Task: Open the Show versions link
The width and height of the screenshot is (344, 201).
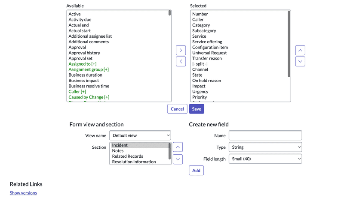Action: [x=23, y=193]
